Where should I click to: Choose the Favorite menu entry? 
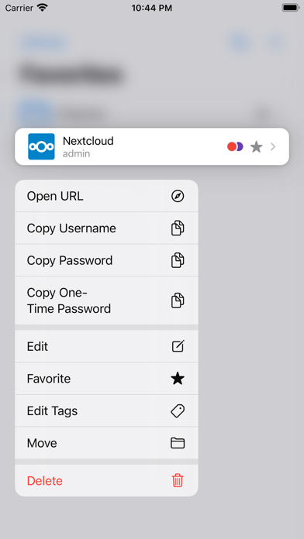pos(106,379)
